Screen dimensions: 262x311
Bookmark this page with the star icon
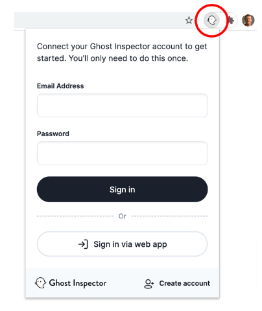tap(189, 20)
